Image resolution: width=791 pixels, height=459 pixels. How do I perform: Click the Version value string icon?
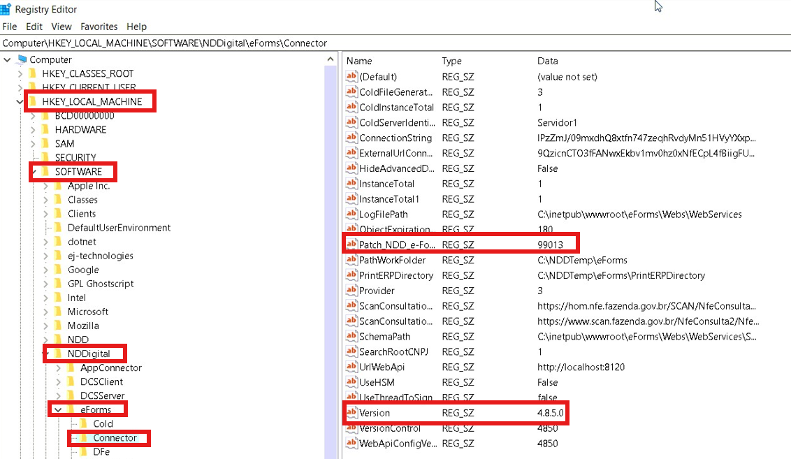click(x=351, y=413)
